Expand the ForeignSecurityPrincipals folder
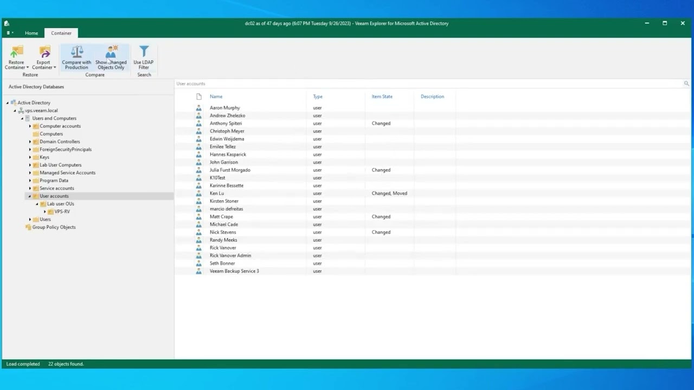 click(x=30, y=149)
